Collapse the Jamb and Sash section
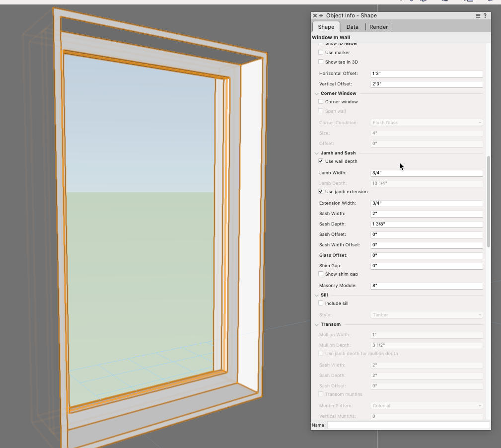Image resolution: width=501 pixels, height=448 pixels. [317, 152]
